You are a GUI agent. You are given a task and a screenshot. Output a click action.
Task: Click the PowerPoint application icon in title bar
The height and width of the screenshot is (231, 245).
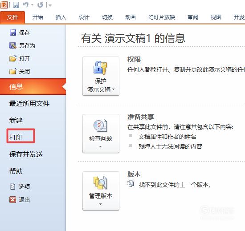point(4,5)
